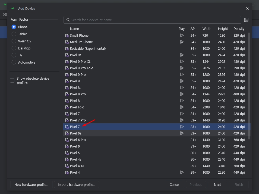The height and width of the screenshot is (194, 259).
Task: Click the device icon beside Pixel 8a
Action: (67, 88)
